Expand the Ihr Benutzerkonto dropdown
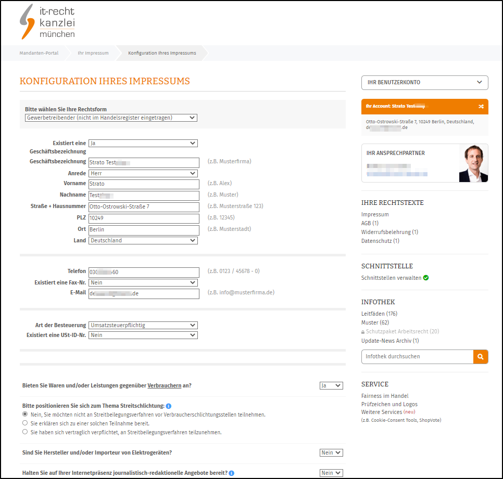Image resolution: width=503 pixels, height=479 pixels. point(424,82)
